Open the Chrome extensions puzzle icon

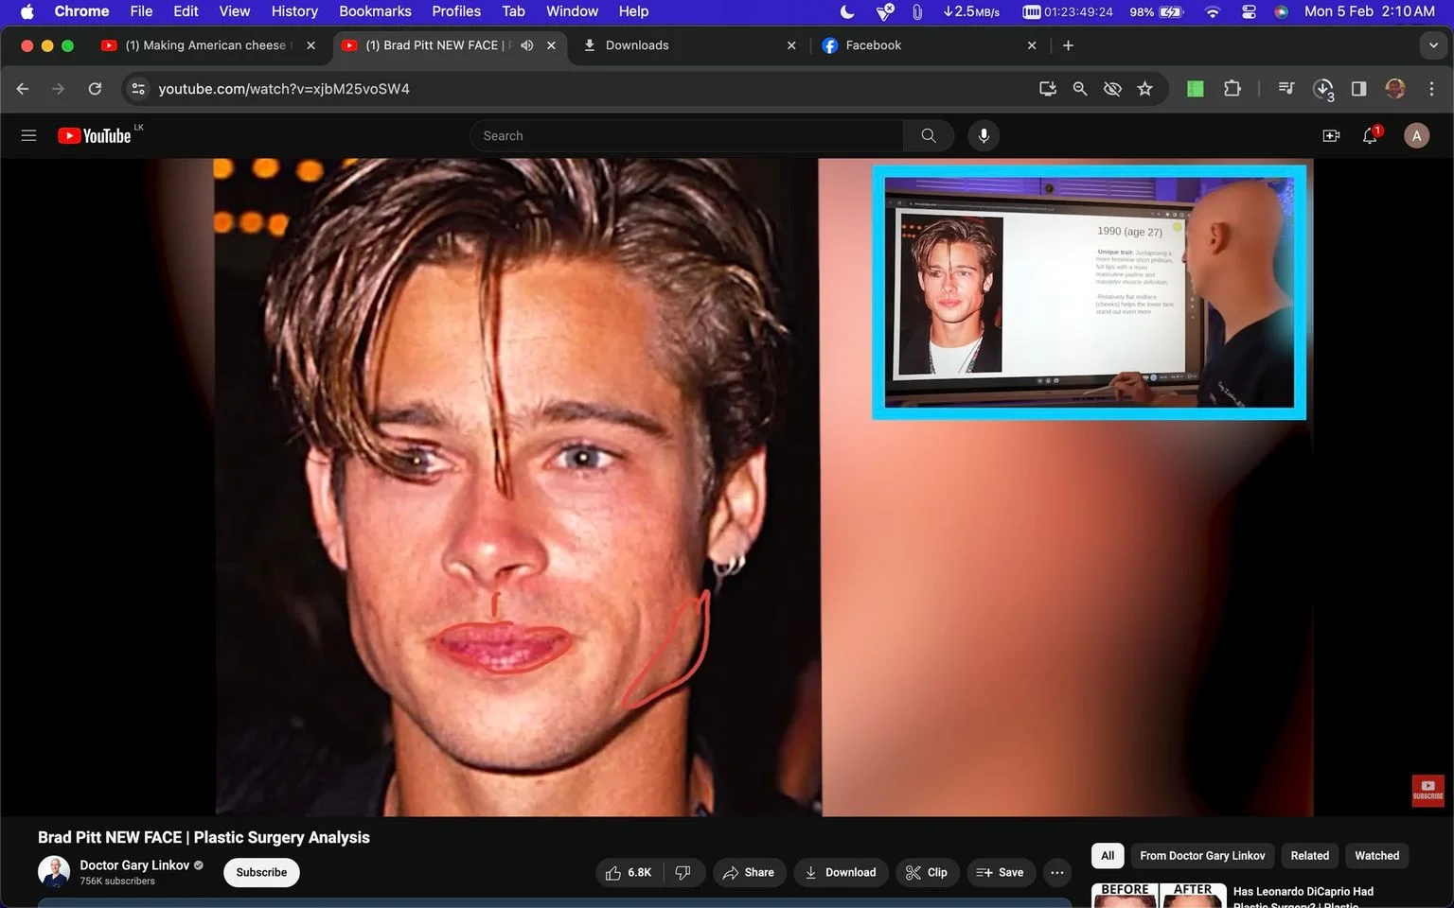click(1232, 88)
